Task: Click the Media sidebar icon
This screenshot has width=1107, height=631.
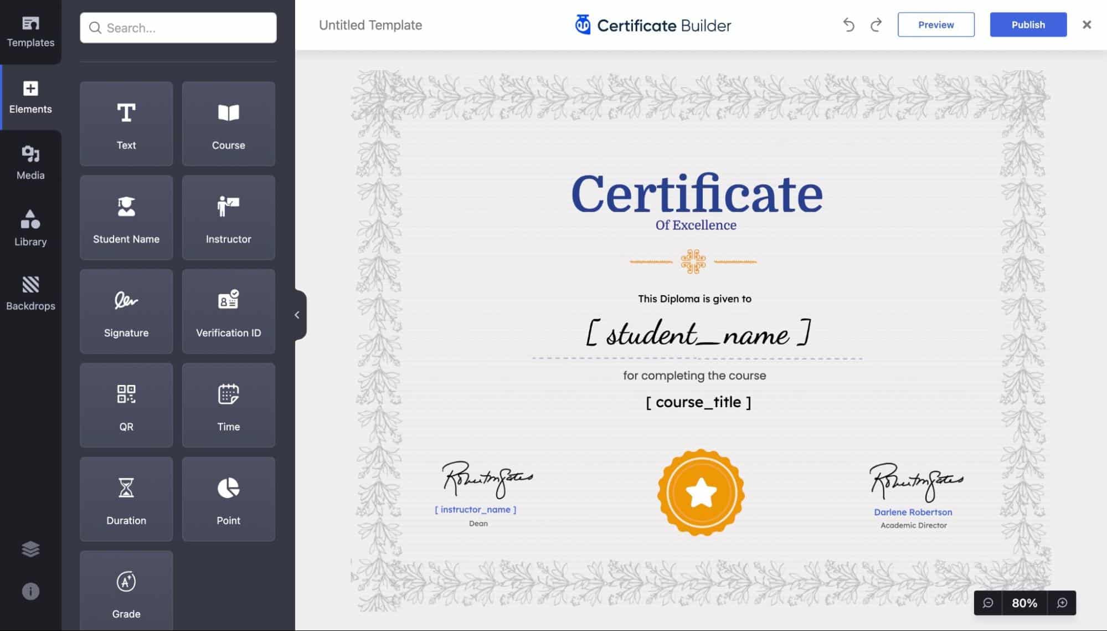Action: 30,161
